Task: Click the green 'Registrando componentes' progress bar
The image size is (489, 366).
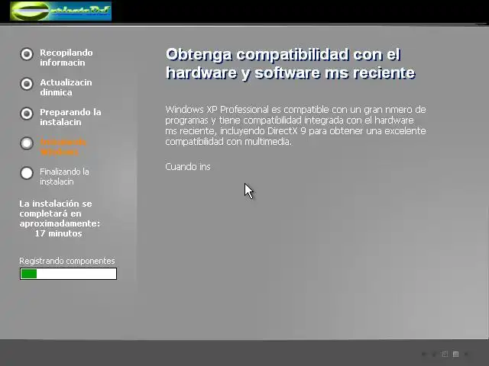Action: point(68,274)
